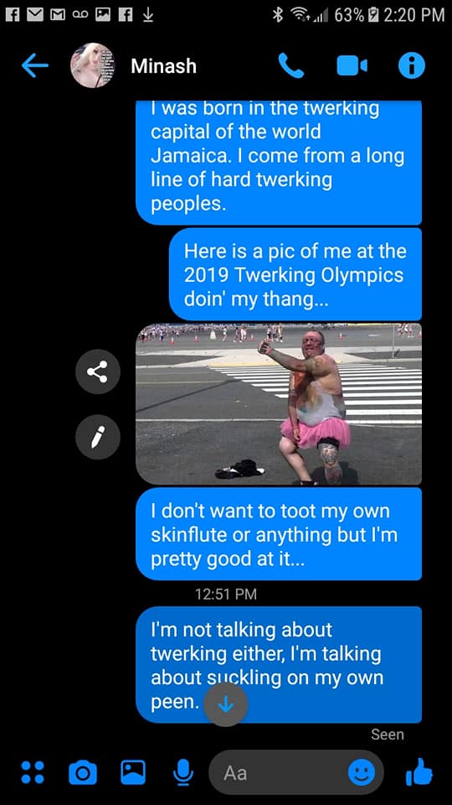Screen dimensions: 452x805
Task: Start a voice call with Minash
Action: tap(291, 65)
